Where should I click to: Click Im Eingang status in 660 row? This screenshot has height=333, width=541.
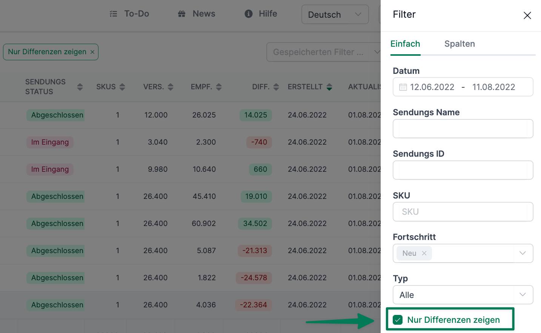[x=50, y=170]
